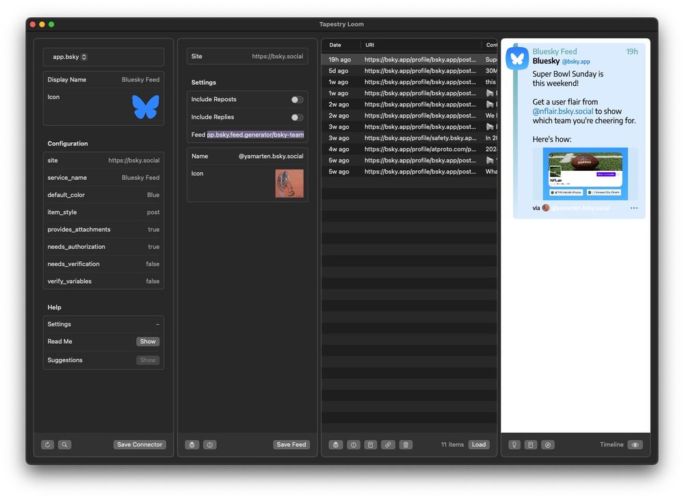The image size is (684, 499).
Task: Click the 11 items count label
Action: tap(452, 444)
